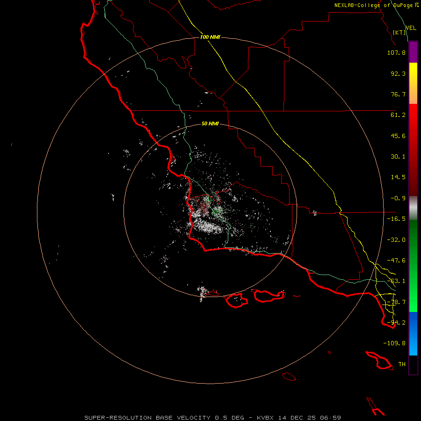
Task: Click the 45.6 scale value
Action: (398, 136)
